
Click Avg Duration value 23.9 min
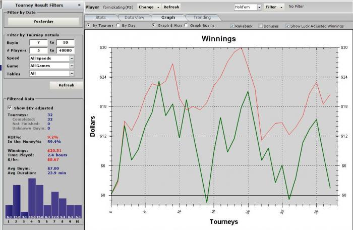click(x=56, y=173)
